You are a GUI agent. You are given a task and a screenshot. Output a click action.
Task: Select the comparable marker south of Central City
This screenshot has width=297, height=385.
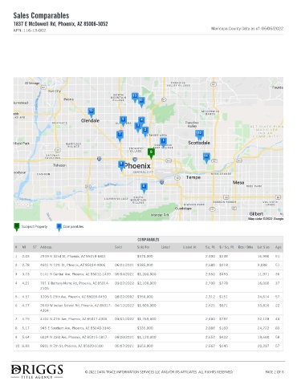144,188
